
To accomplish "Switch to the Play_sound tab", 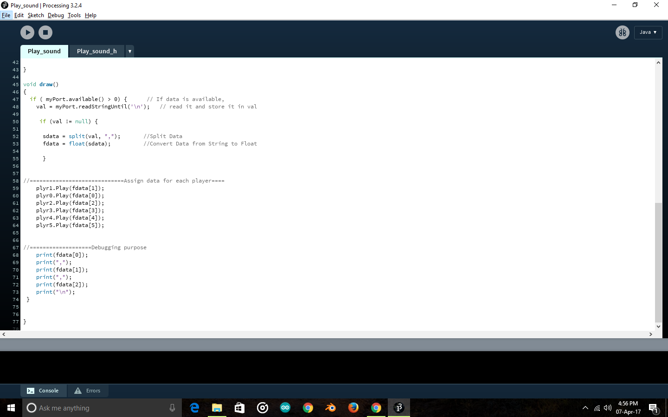I will click(x=44, y=51).
